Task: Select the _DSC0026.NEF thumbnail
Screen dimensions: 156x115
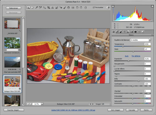Action: 12,24
